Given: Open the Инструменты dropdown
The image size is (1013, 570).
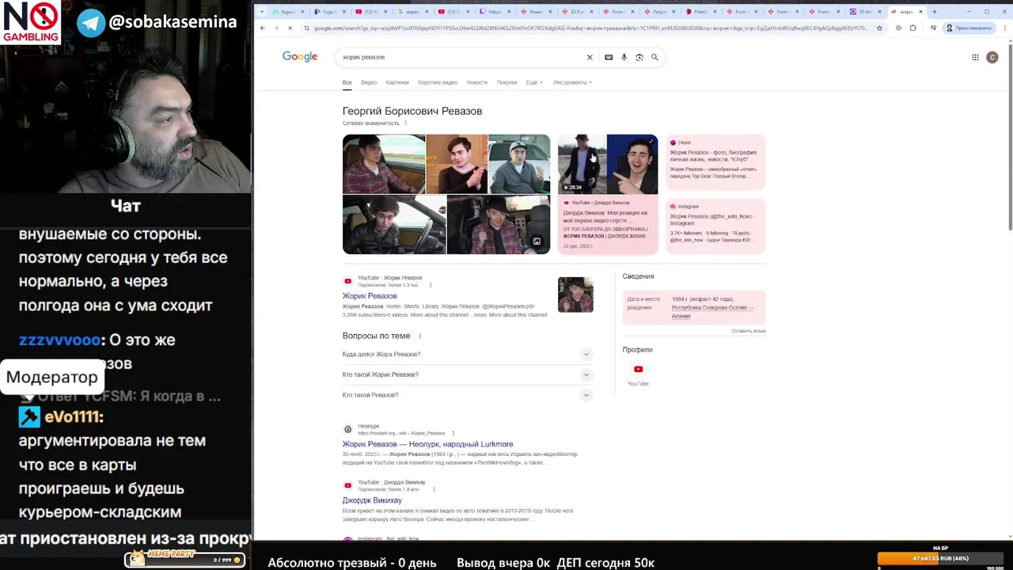Looking at the screenshot, I should (x=572, y=82).
